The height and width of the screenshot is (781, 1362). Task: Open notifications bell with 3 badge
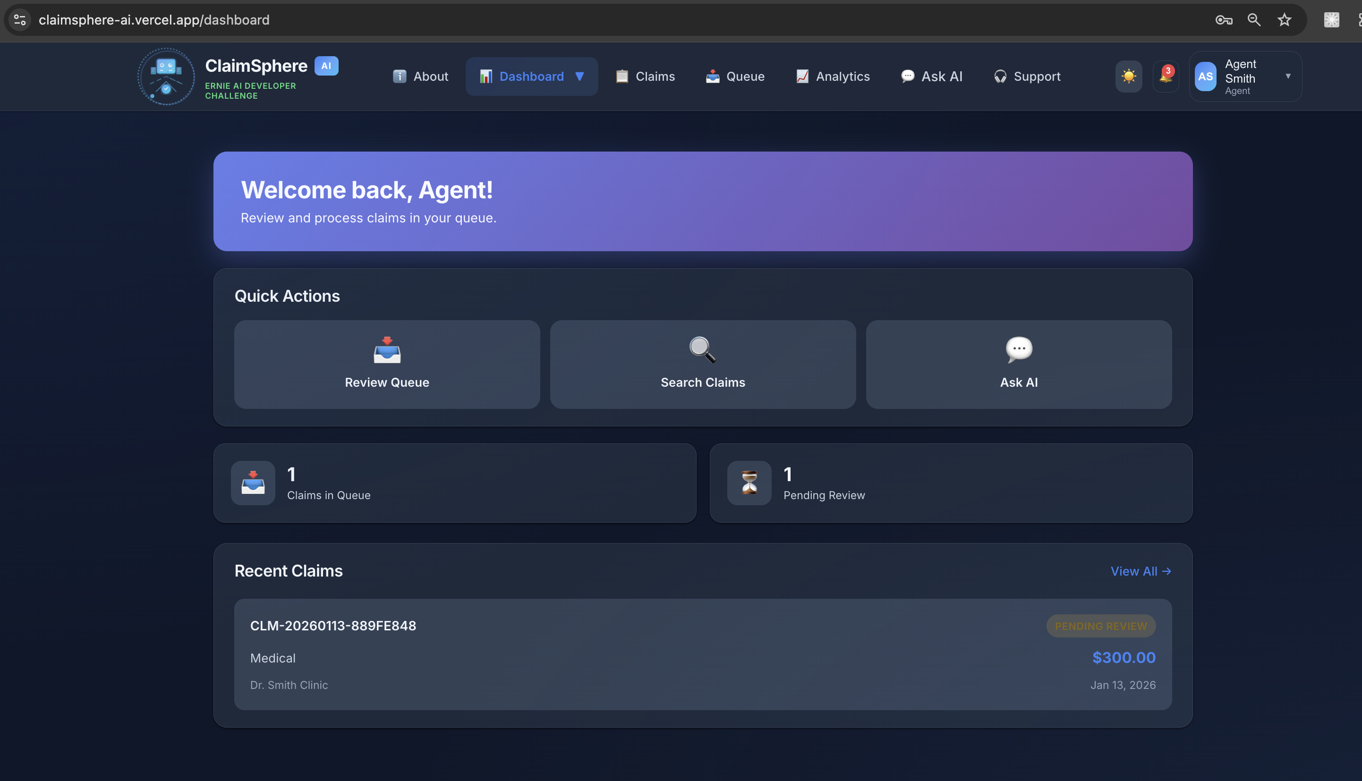click(1165, 76)
